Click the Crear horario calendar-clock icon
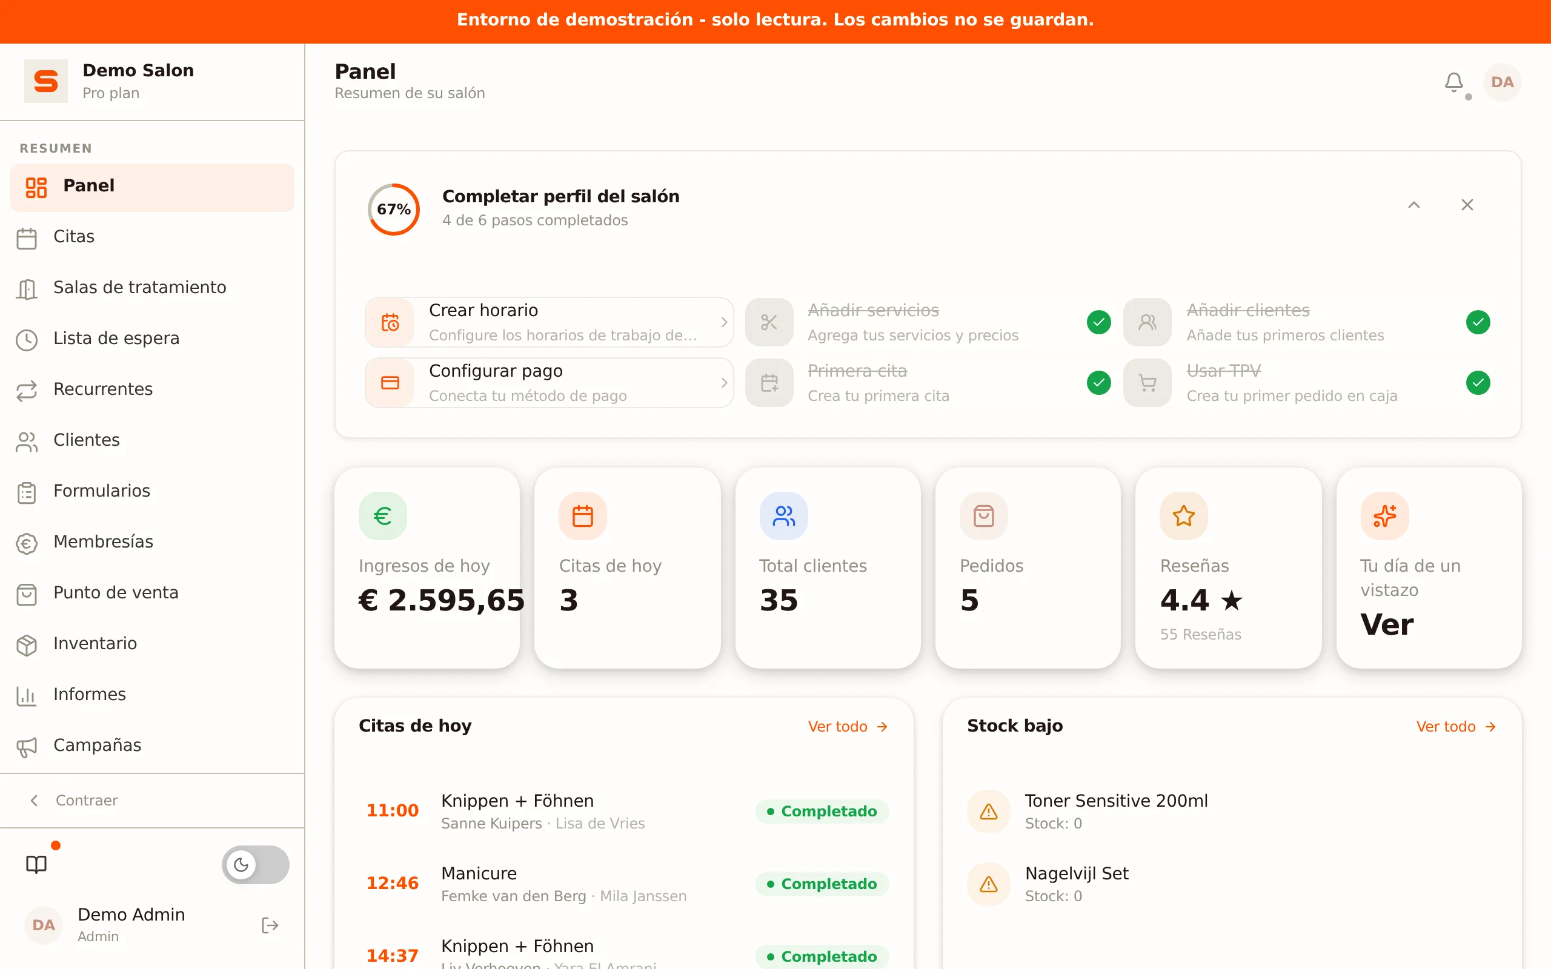Image resolution: width=1551 pixels, height=969 pixels. [390, 322]
